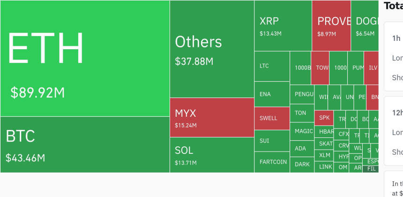Select the DOGE tile

pyautogui.click(x=365, y=26)
